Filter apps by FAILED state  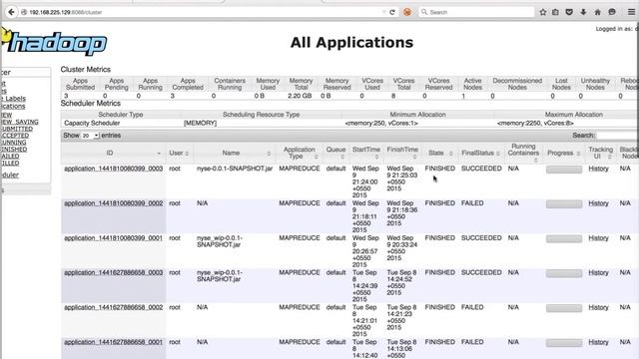10,157
